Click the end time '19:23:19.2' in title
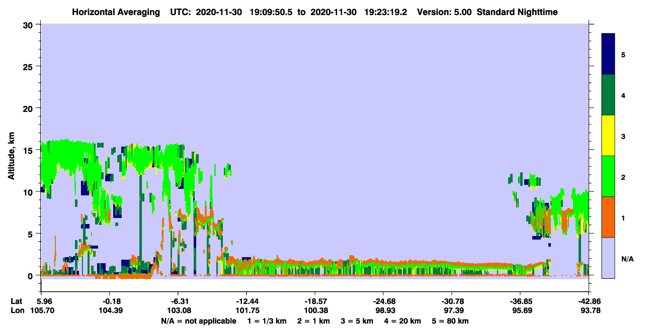Image resolution: width=654 pixels, height=335 pixels. point(385,12)
